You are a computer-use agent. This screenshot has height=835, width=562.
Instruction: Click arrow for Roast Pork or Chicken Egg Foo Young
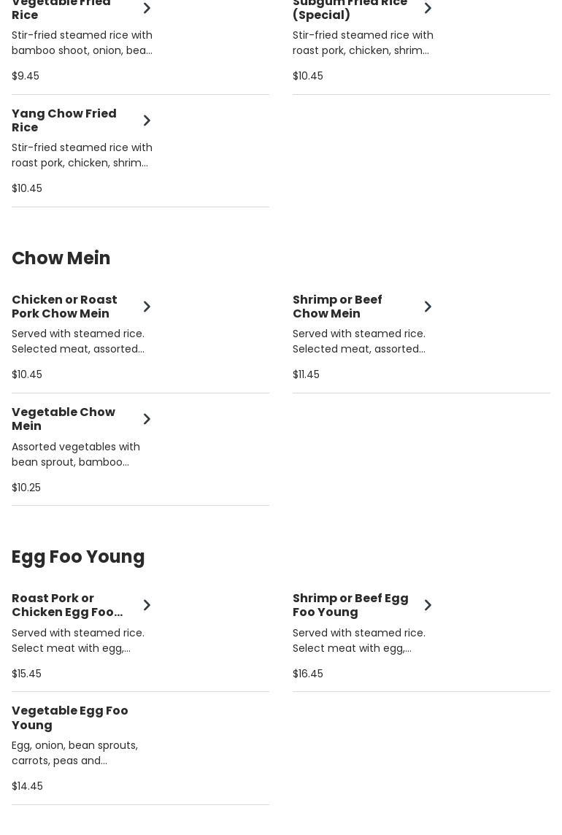pos(147,605)
